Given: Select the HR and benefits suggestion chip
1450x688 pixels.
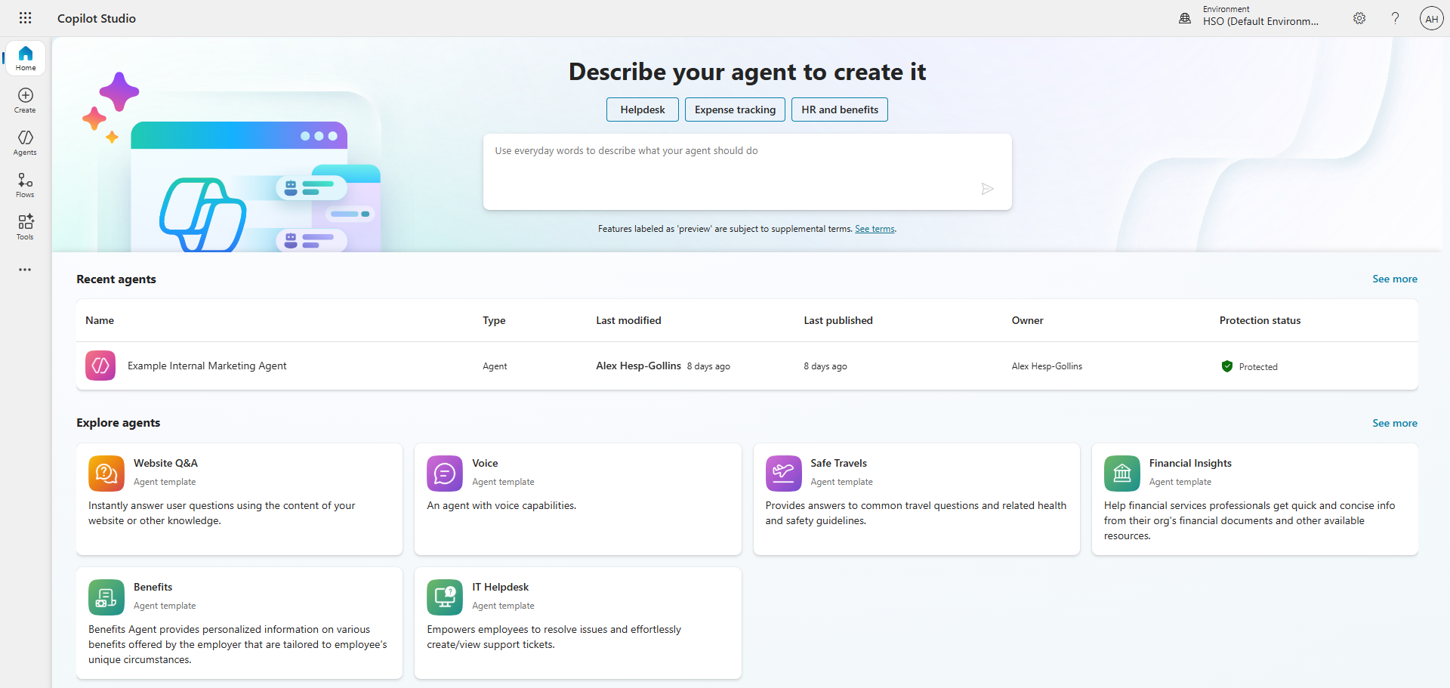Looking at the screenshot, I should click(x=839, y=110).
